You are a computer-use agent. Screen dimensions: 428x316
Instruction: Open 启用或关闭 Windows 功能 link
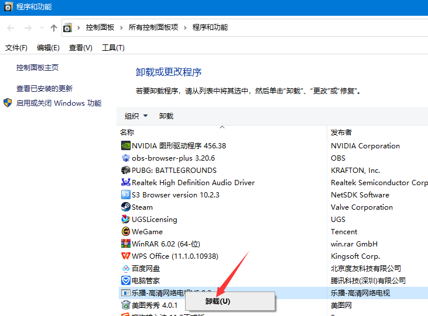(x=59, y=103)
